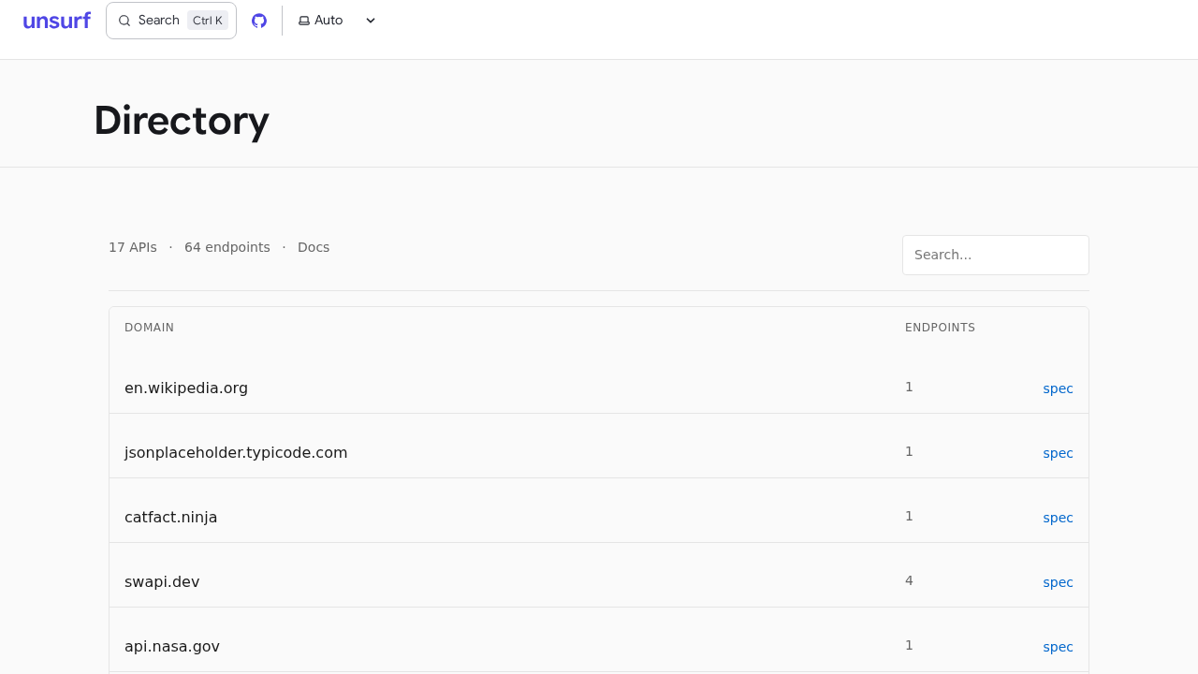Select the catfact.ninja domain text
Viewport: 1198px width, 674px height.
tap(171, 517)
